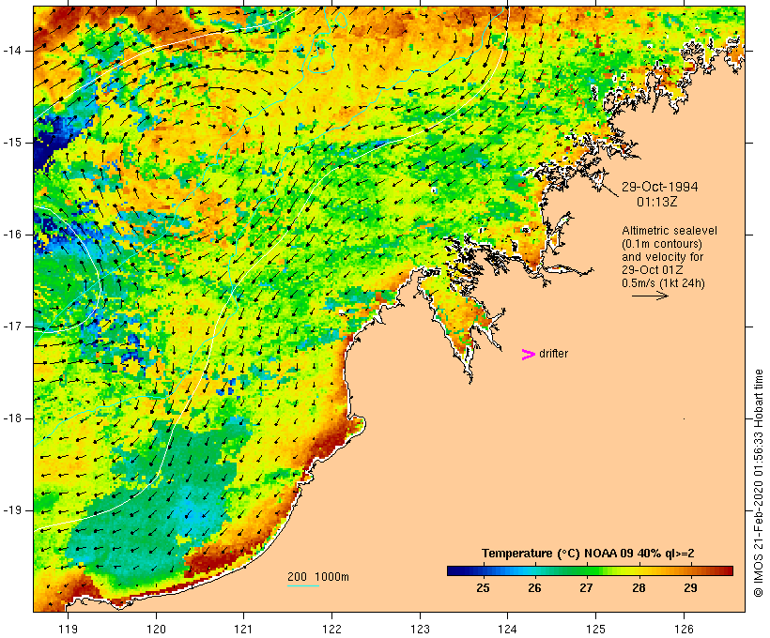Click the latitude axis label '-17'
Viewport: 770px width, 638px height.
[12, 327]
